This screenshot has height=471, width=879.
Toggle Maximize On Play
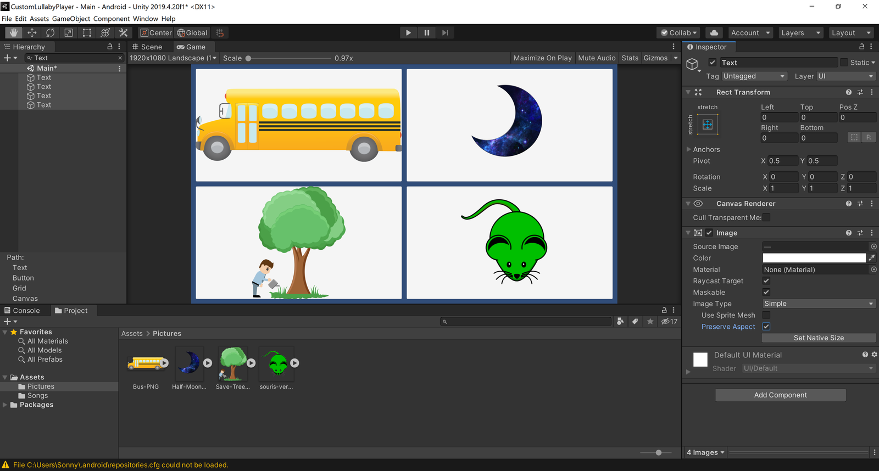click(x=543, y=58)
